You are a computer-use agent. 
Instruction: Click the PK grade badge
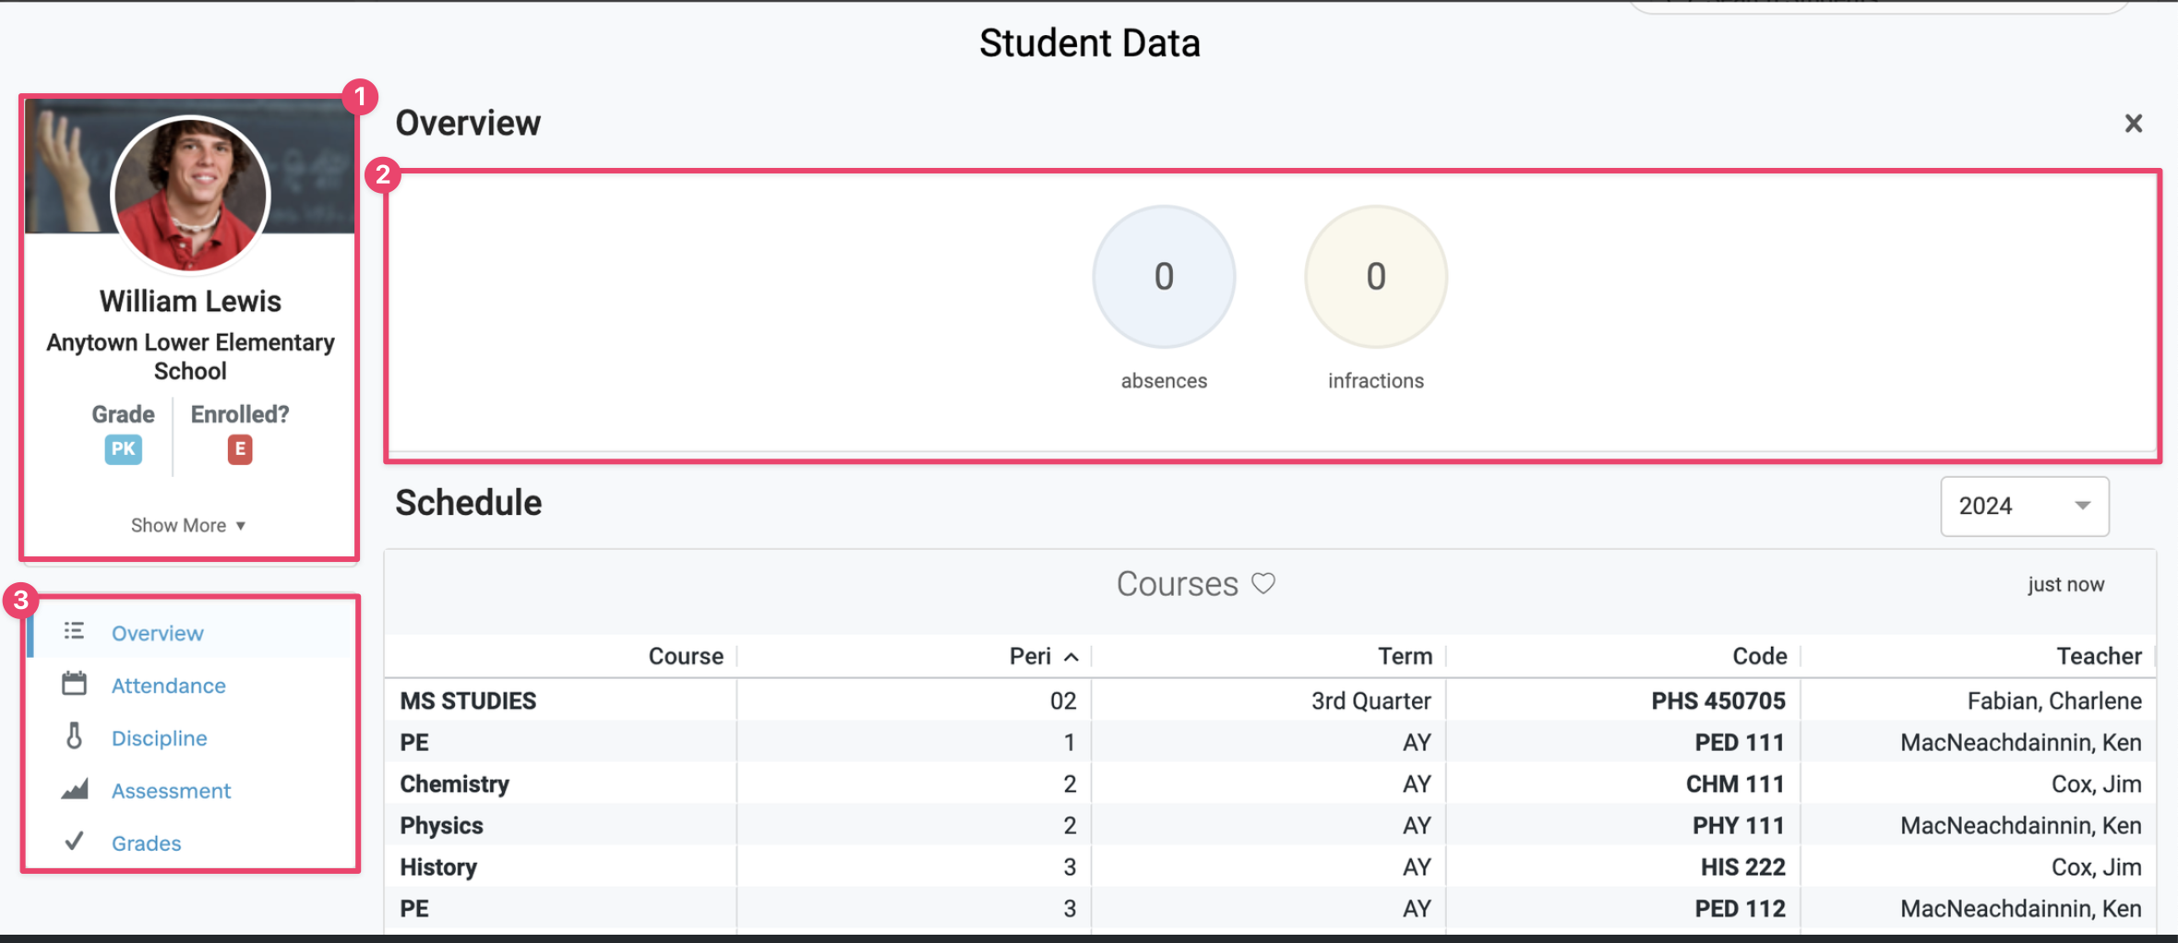123,449
